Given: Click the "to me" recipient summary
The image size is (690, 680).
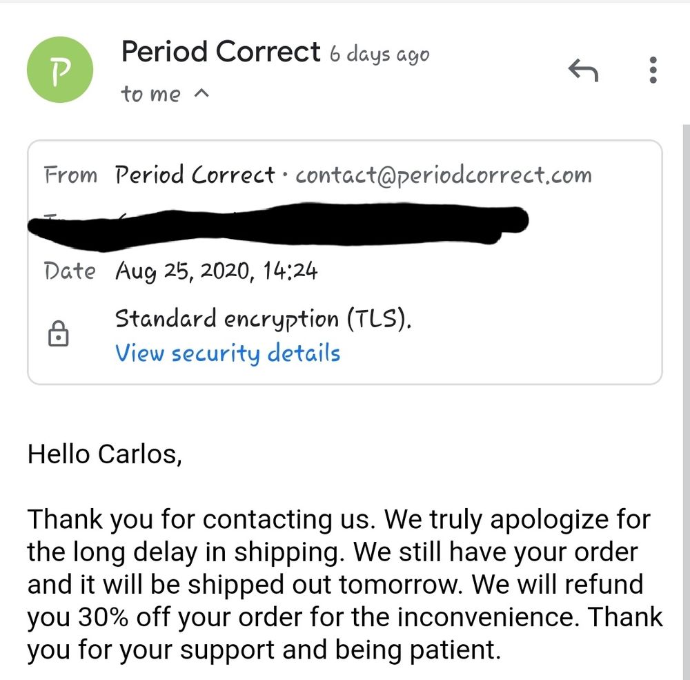Looking at the screenshot, I should click(x=151, y=94).
